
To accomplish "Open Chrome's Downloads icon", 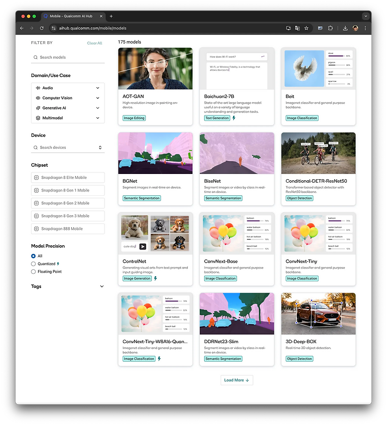I will pyautogui.click(x=345, y=28).
